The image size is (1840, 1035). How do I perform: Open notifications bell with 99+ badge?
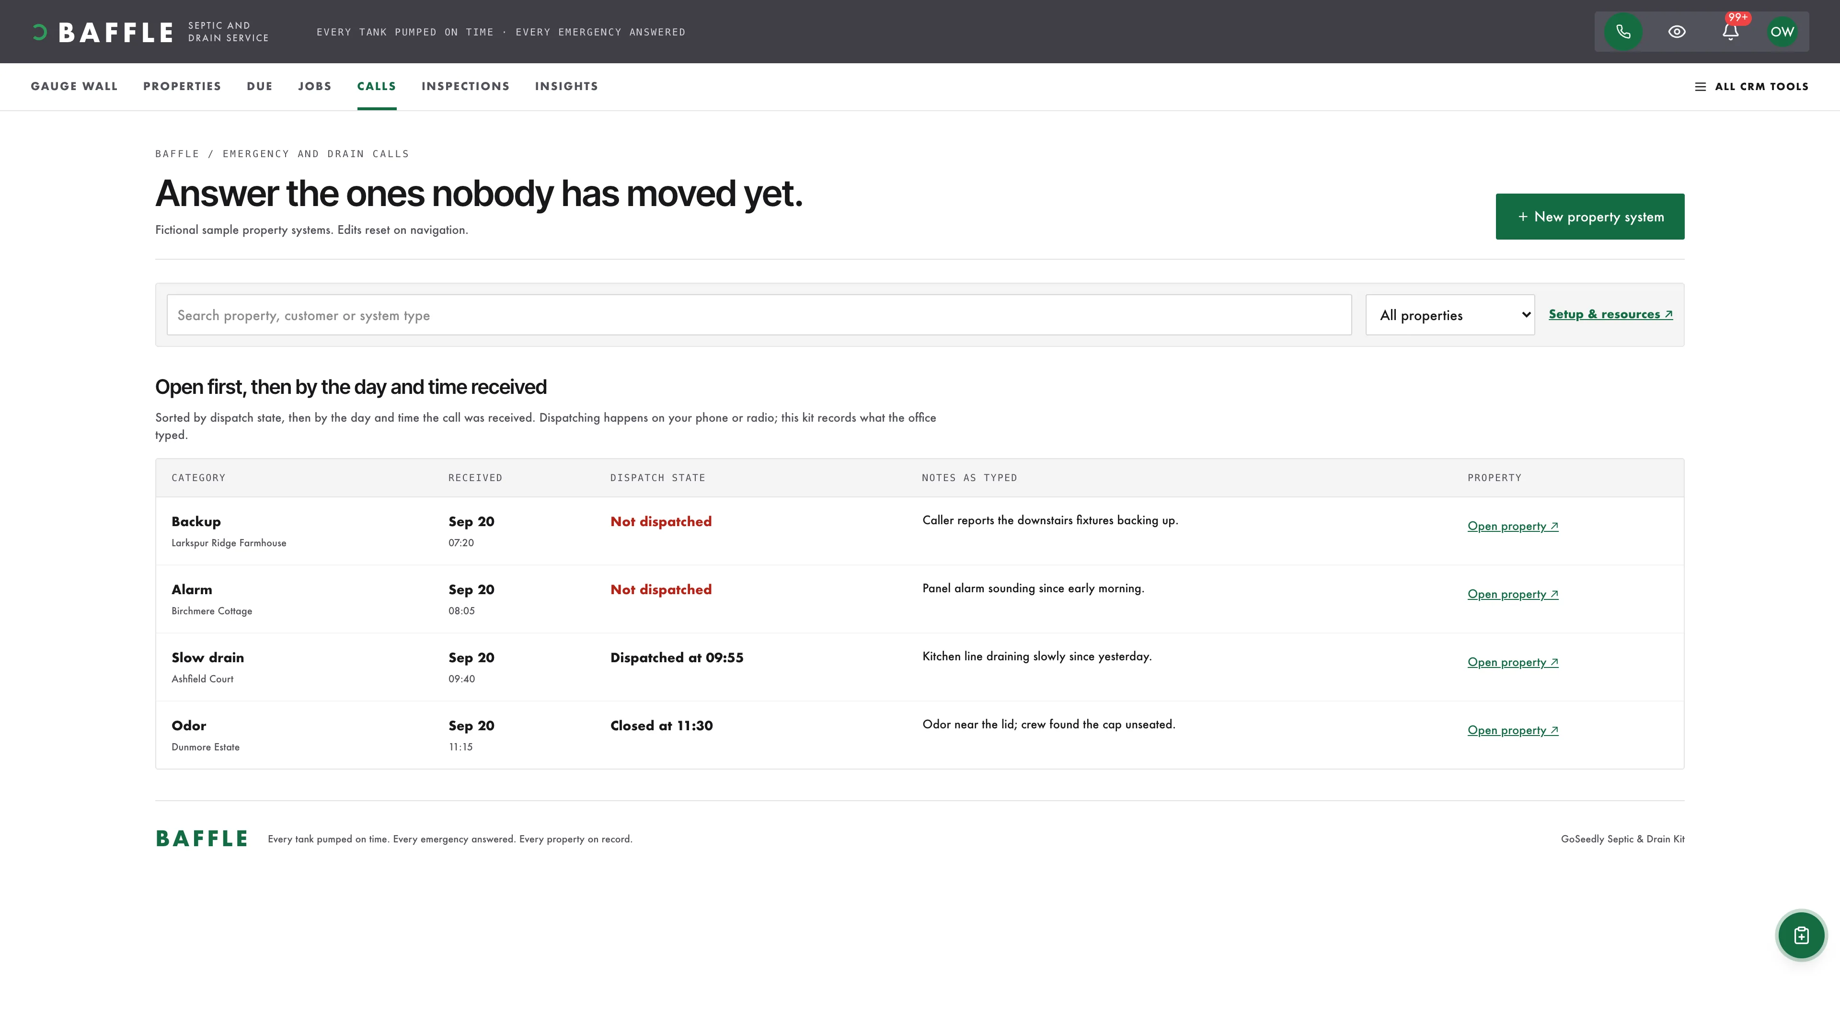(x=1730, y=32)
